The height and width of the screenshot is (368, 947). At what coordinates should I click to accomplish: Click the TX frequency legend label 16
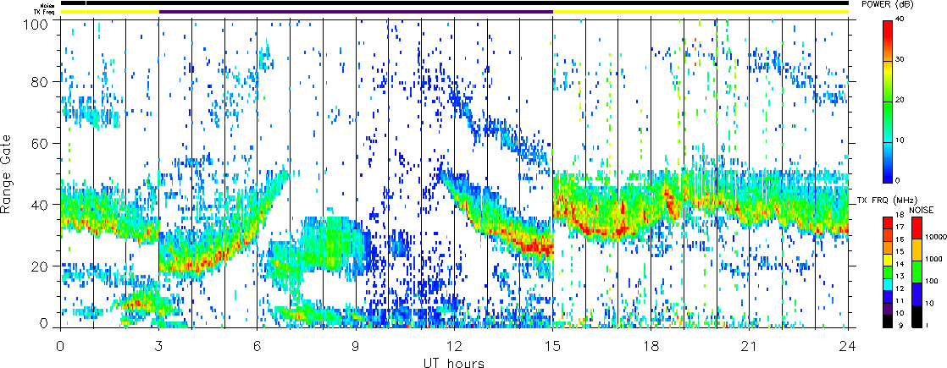[x=900, y=239]
